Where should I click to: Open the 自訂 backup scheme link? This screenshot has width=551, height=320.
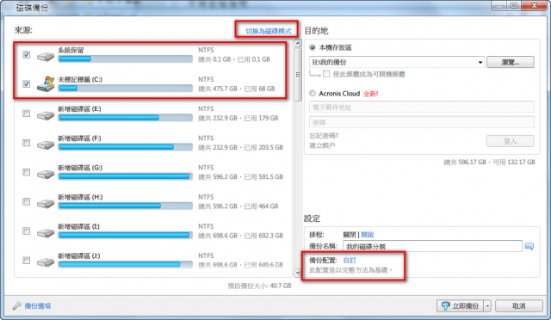(350, 261)
